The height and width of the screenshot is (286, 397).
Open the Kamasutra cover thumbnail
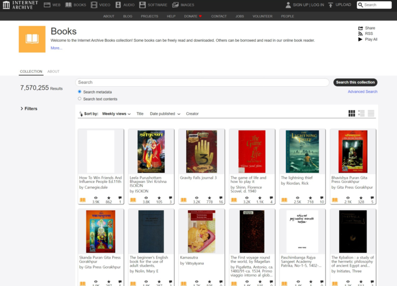click(x=201, y=231)
